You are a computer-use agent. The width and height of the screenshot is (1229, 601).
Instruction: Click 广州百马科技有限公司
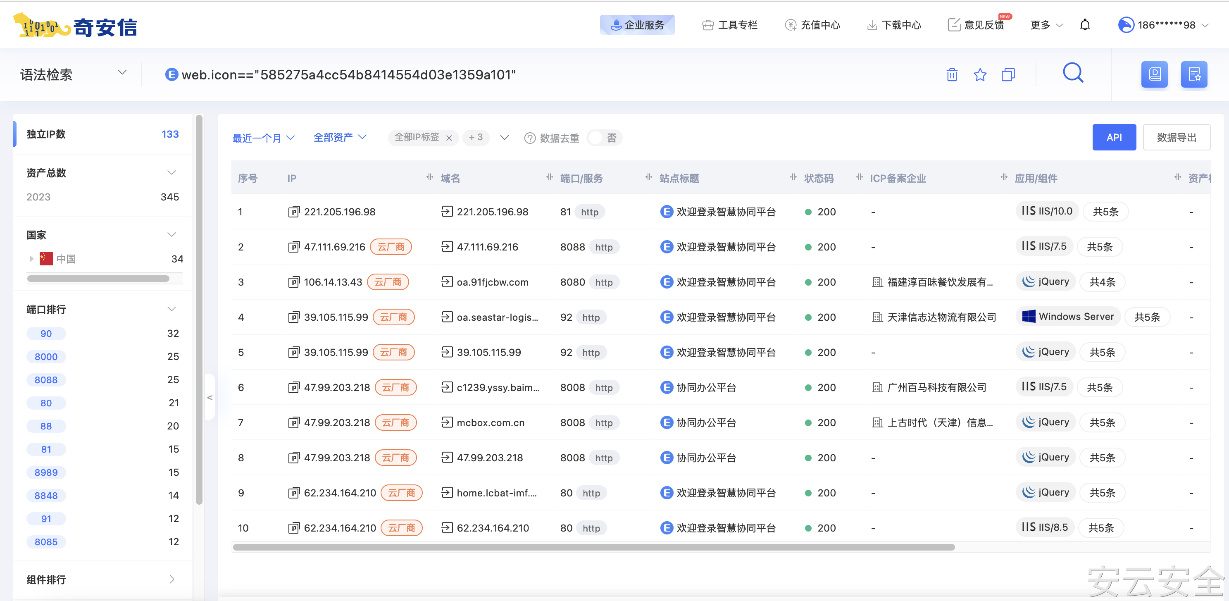click(936, 387)
